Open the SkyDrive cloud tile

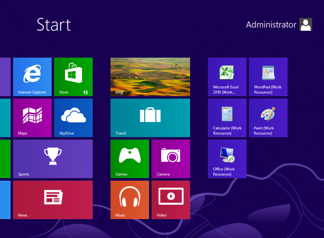(73, 118)
